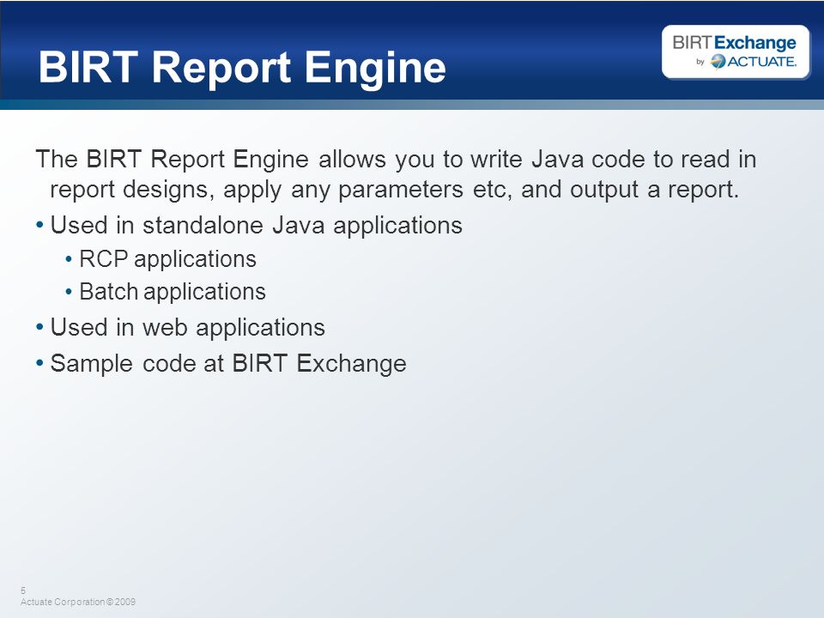This screenshot has width=824, height=618.
Task: Select bullet 'Used in standalone Java applications'
Action: click(x=256, y=226)
